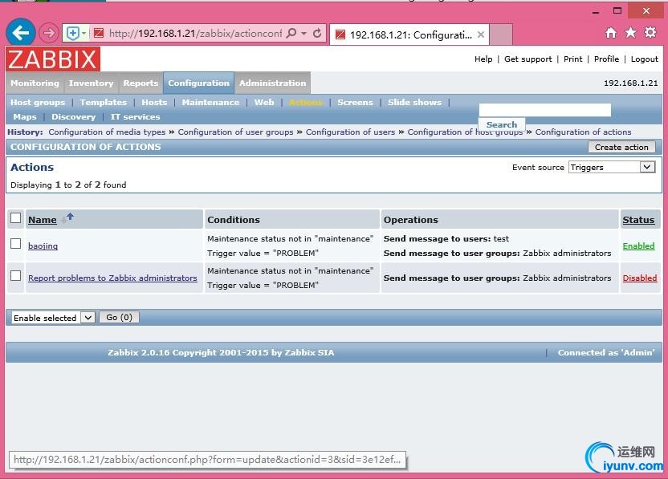Screen dimensions: 668x479
Task: Toggle the select-all actions checkbox
Action: [16, 218]
